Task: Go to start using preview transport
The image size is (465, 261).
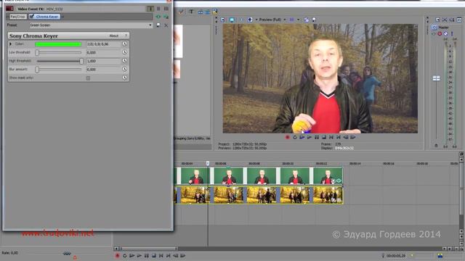Action: [x=331, y=137]
